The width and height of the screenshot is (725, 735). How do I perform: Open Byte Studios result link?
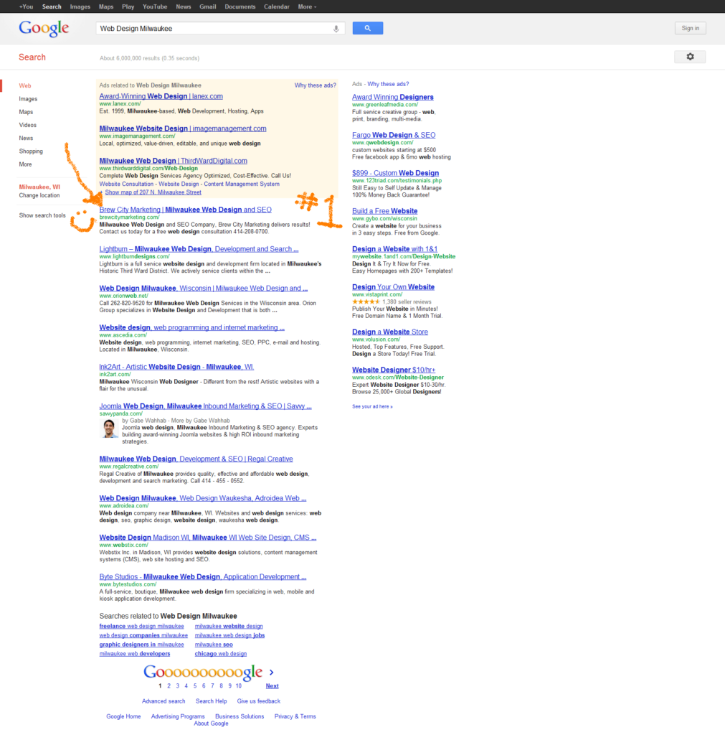tap(203, 576)
